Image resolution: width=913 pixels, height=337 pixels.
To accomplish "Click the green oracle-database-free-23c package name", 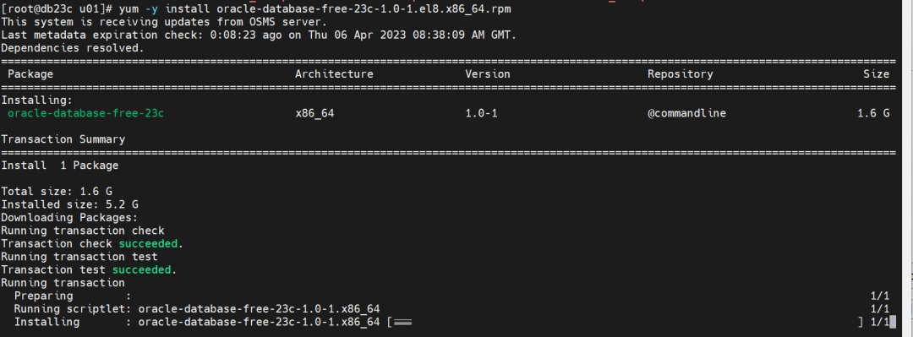I will click(85, 113).
